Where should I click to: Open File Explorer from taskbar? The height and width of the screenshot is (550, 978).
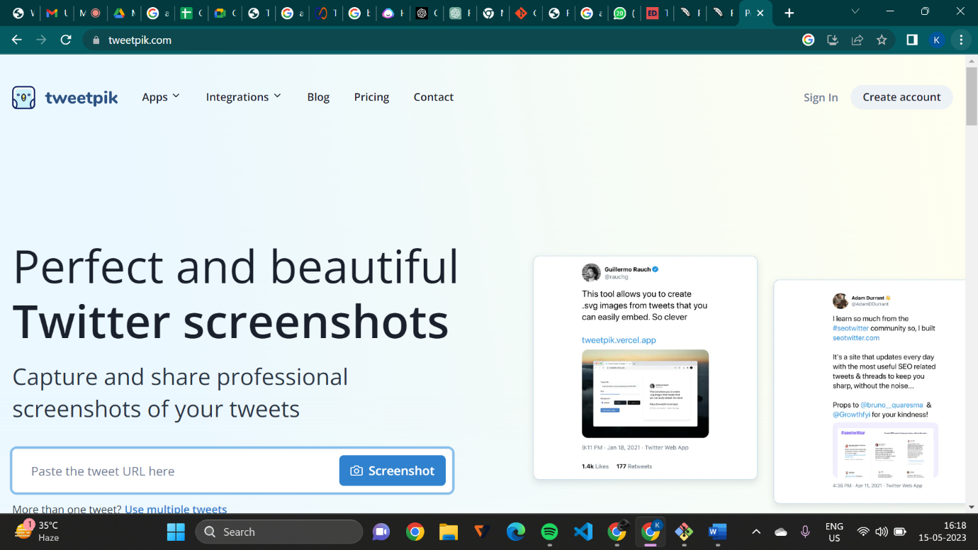(x=449, y=532)
